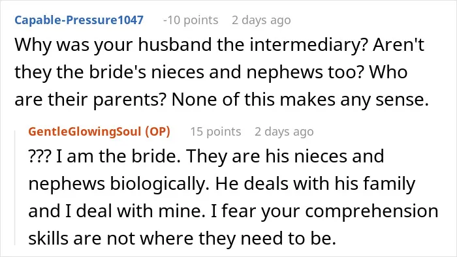Open timestamp link on Capable-Pressure1047's comment
The image size is (457, 257).
[x=261, y=20]
